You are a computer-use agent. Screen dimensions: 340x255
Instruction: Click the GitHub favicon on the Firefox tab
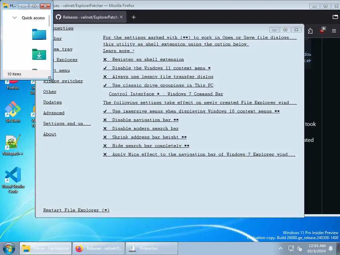click(x=58, y=17)
